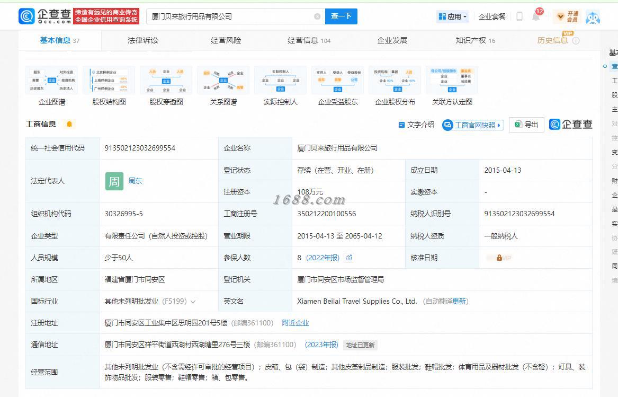Click the chart icon next to 2022年报
The width and height of the screenshot is (618, 397).
(349, 258)
